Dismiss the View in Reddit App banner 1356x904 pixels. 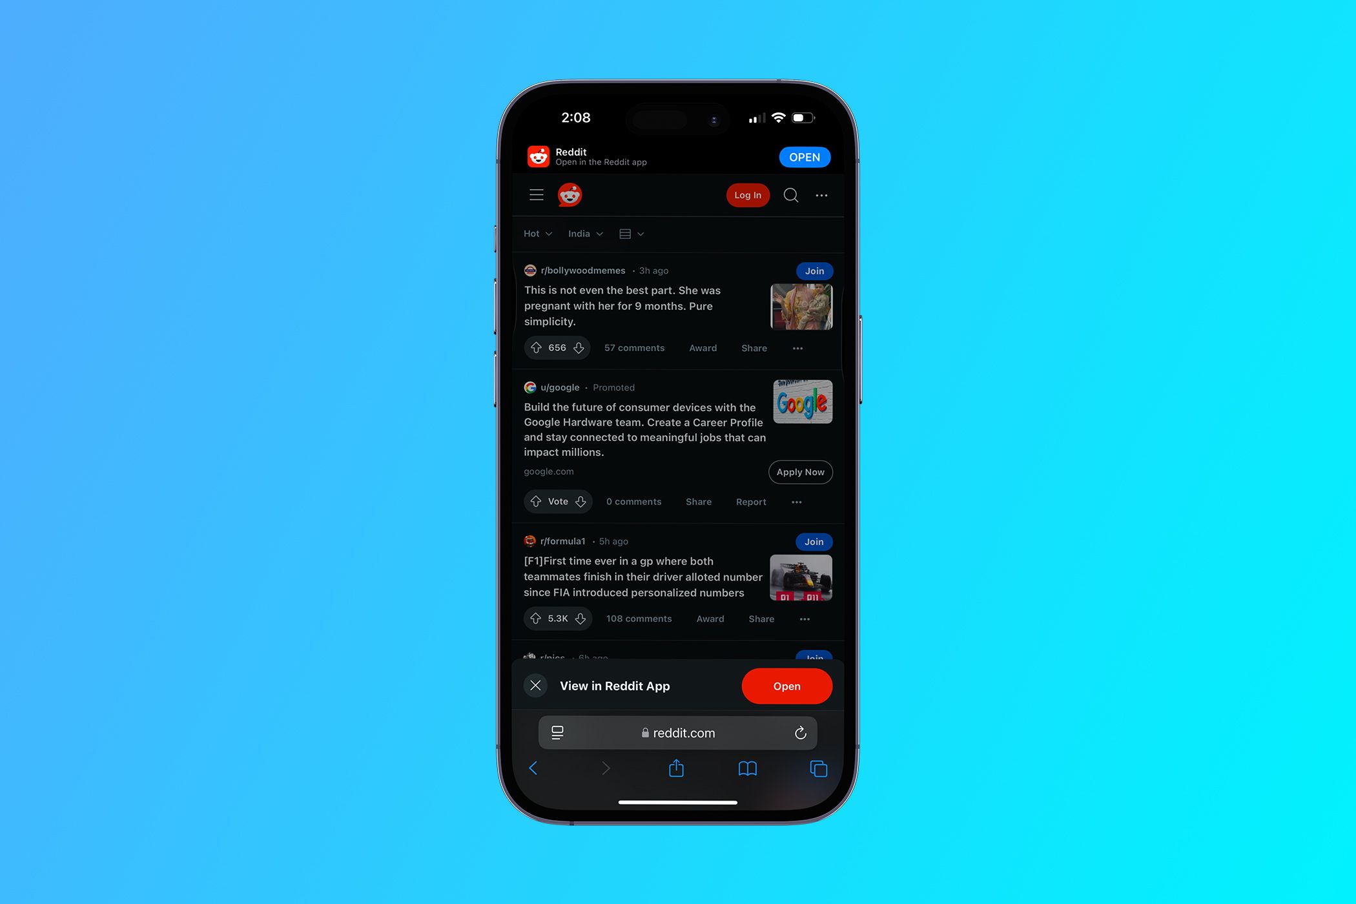[536, 686]
